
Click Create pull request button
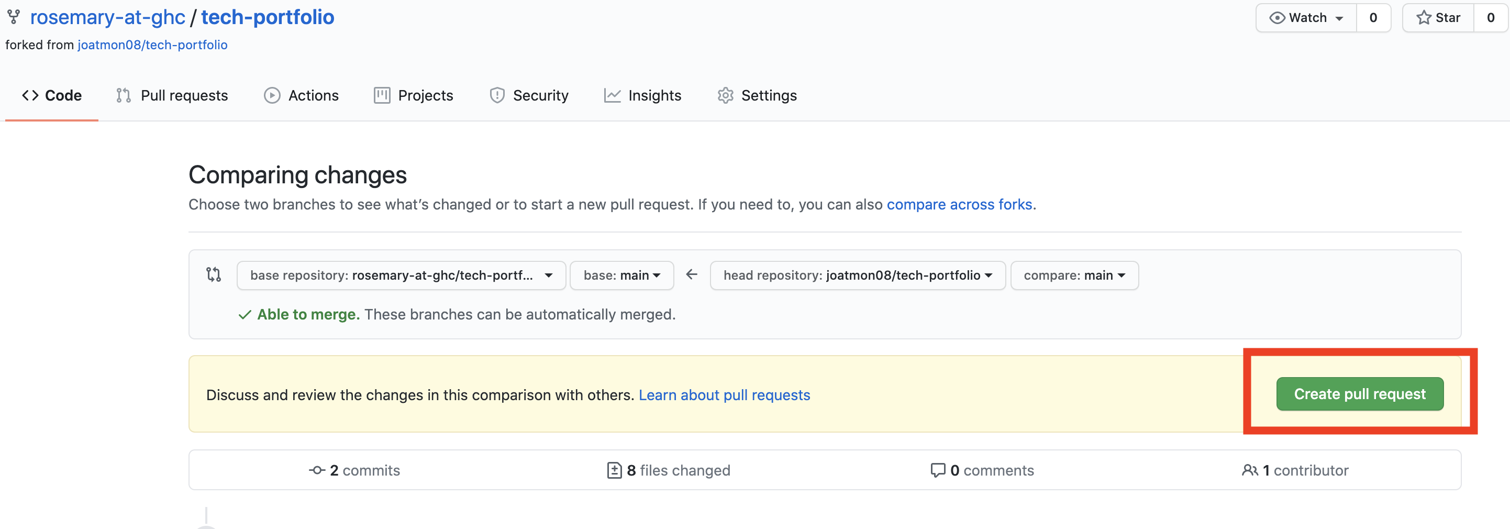(1359, 393)
